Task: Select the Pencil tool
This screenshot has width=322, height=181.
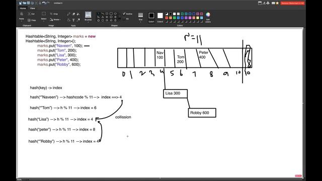Action: tap(68, 14)
